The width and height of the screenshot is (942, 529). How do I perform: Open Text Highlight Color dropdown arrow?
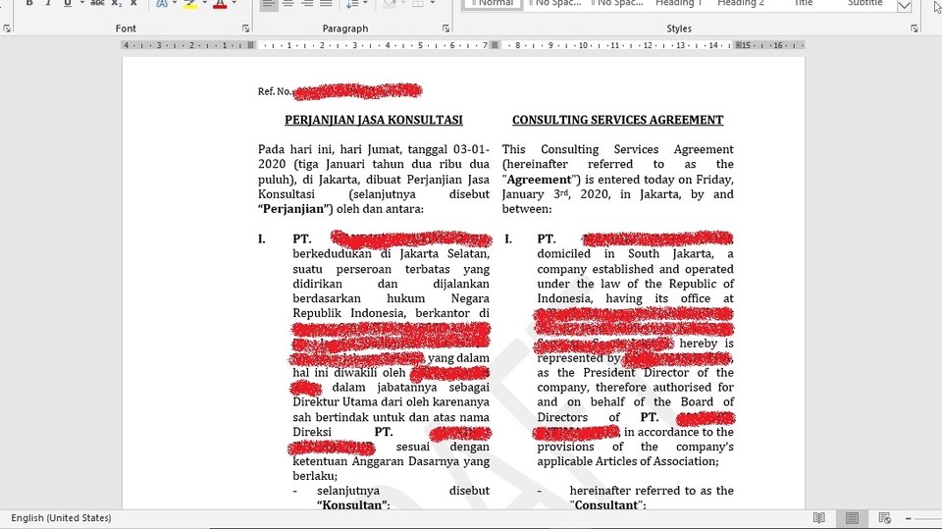coord(204,3)
